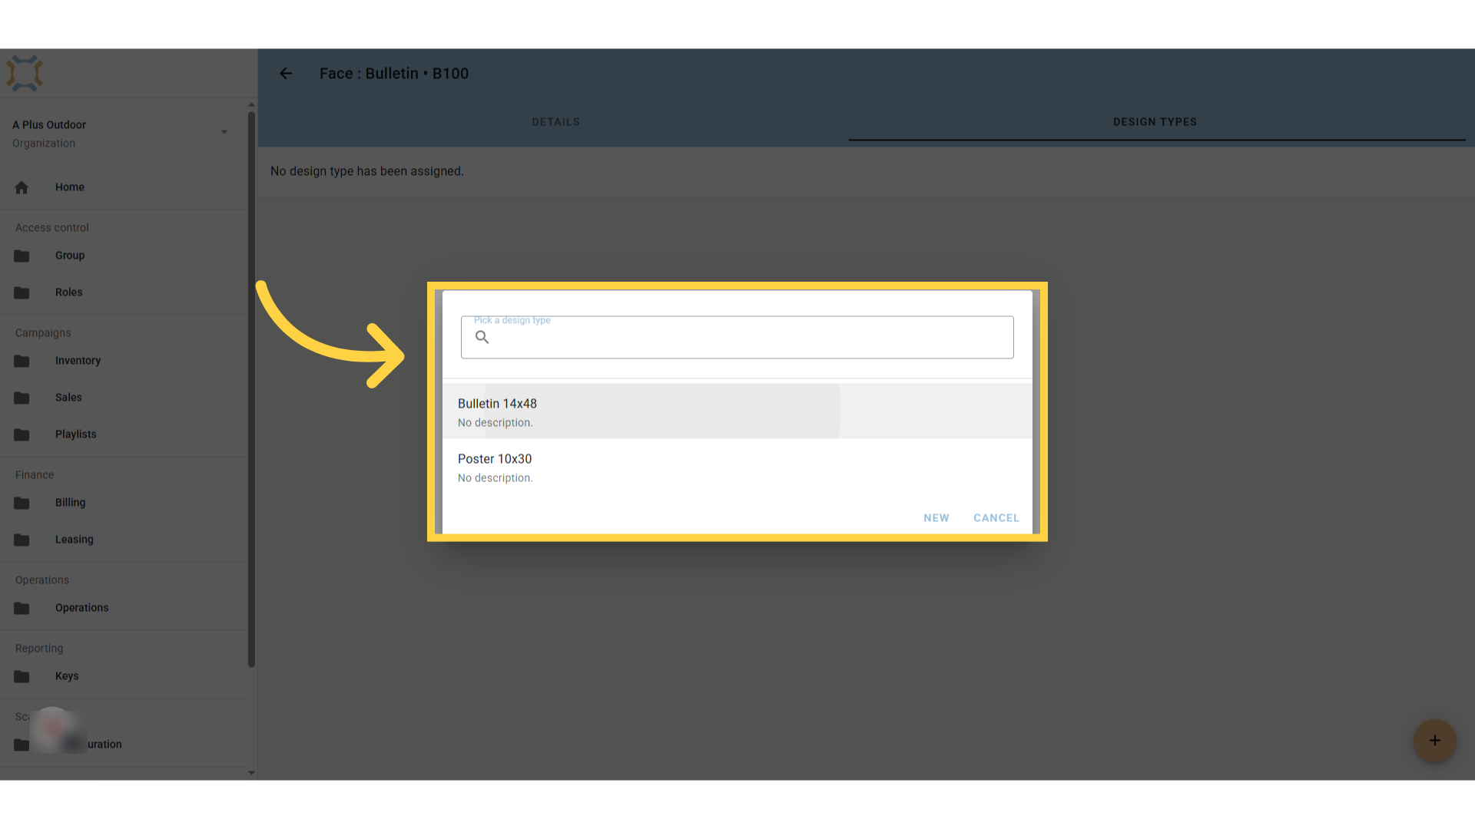Click the search magnifier icon in dialog
The height and width of the screenshot is (829, 1475).
tap(482, 337)
